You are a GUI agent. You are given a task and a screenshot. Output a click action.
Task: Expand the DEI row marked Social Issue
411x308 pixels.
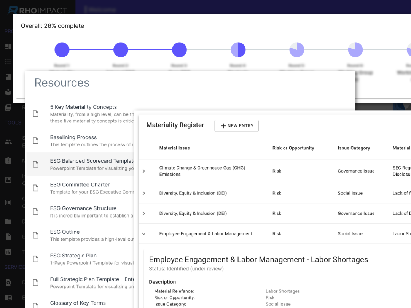(144, 193)
